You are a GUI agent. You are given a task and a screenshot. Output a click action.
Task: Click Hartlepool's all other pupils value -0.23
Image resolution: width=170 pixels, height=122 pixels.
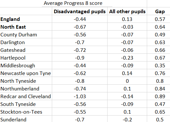pos(127,58)
